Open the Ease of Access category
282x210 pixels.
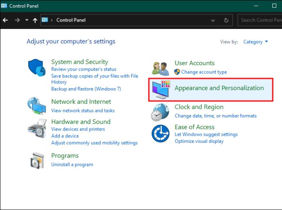point(195,127)
